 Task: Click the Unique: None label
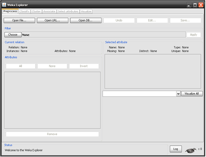(x=180, y=51)
